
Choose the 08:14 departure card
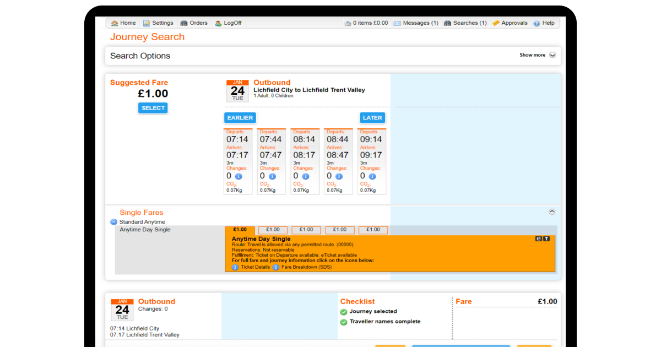[305, 161]
